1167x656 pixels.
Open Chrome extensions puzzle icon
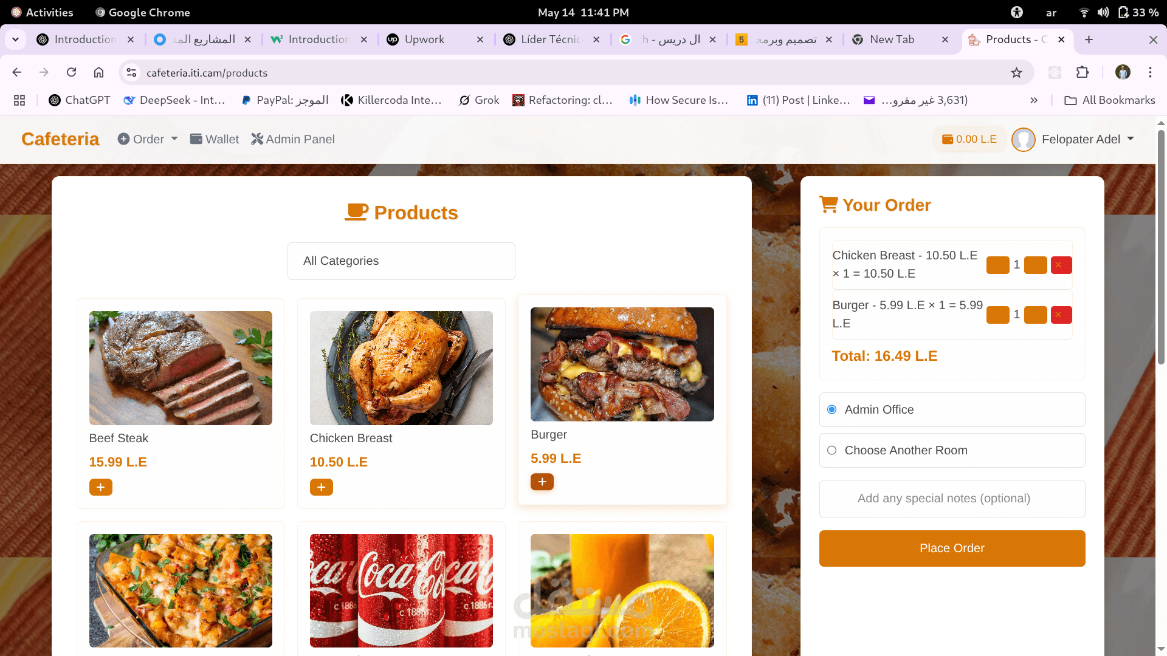[x=1083, y=73]
